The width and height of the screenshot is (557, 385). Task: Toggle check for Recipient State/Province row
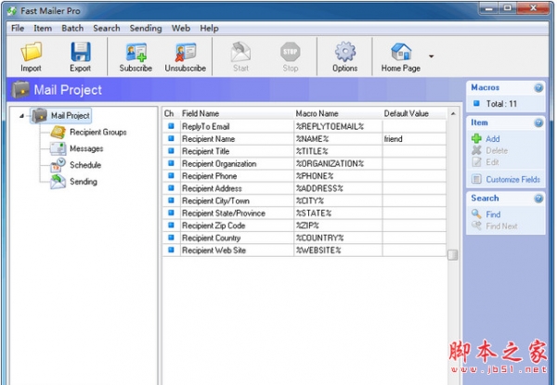171,212
